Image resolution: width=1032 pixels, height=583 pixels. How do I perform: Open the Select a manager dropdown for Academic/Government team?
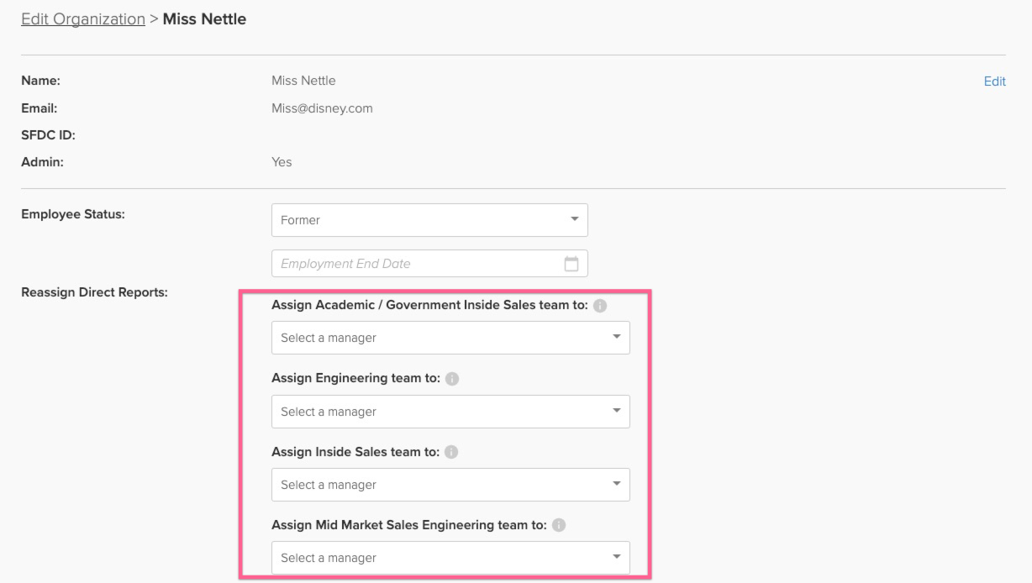point(437,338)
